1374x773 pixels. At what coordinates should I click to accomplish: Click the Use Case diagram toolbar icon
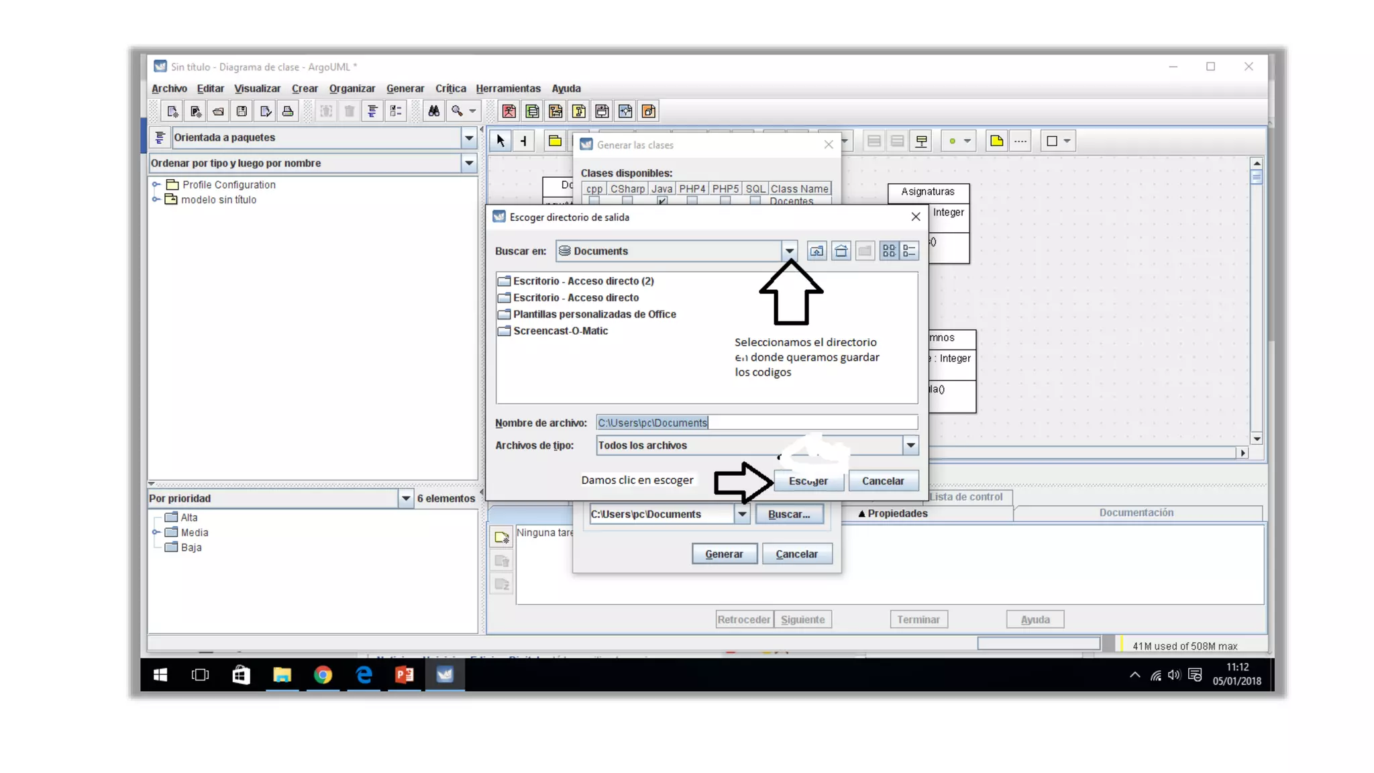(x=509, y=111)
